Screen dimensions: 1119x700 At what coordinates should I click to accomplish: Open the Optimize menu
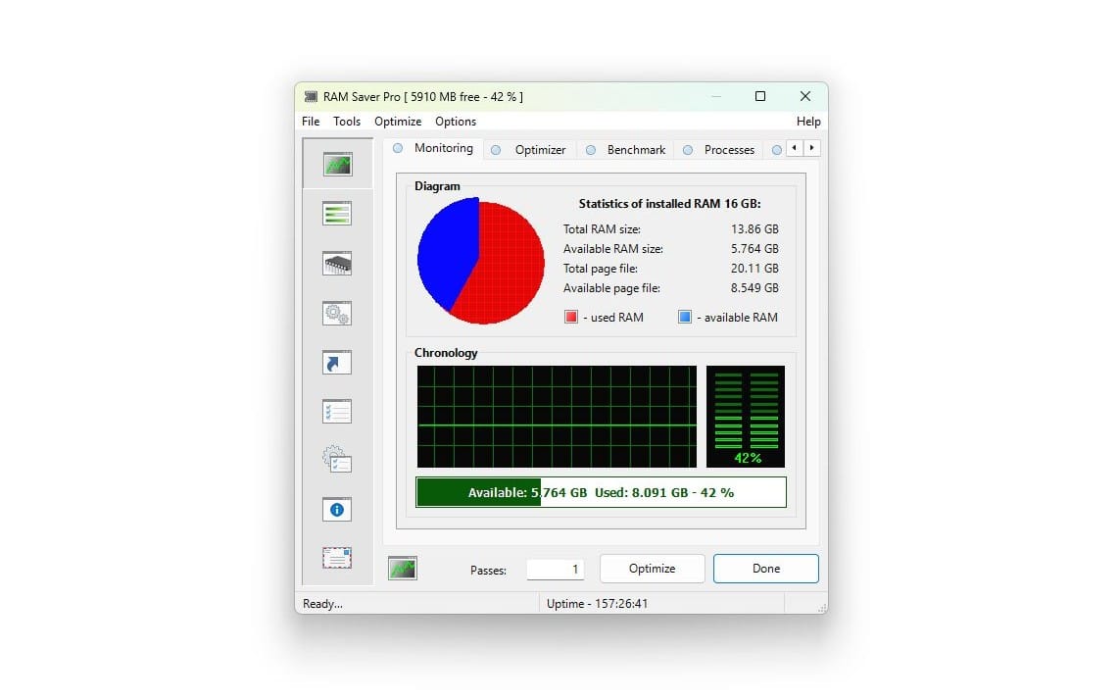click(x=398, y=122)
